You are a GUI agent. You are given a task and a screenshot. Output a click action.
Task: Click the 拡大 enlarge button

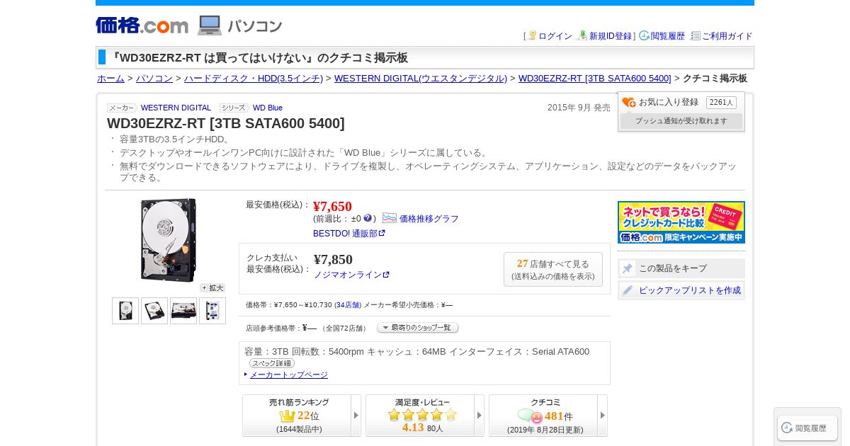pos(212,288)
